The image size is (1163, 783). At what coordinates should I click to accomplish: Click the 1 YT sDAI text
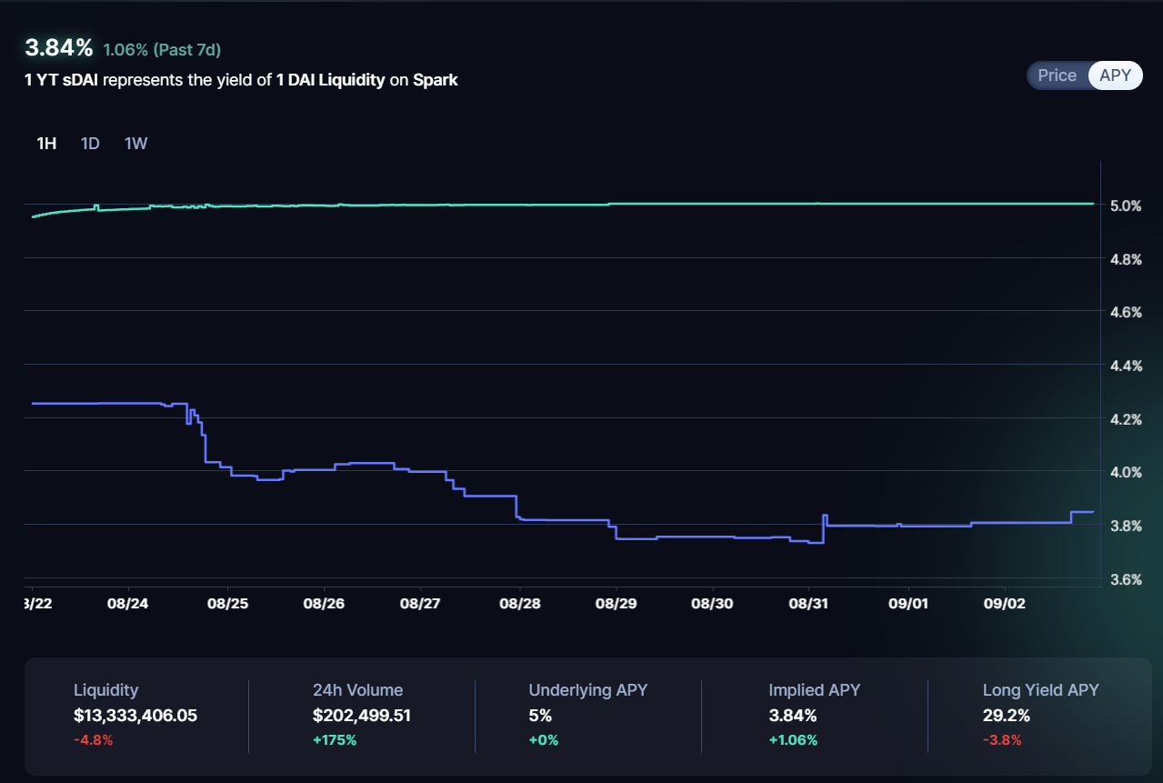[61, 80]
